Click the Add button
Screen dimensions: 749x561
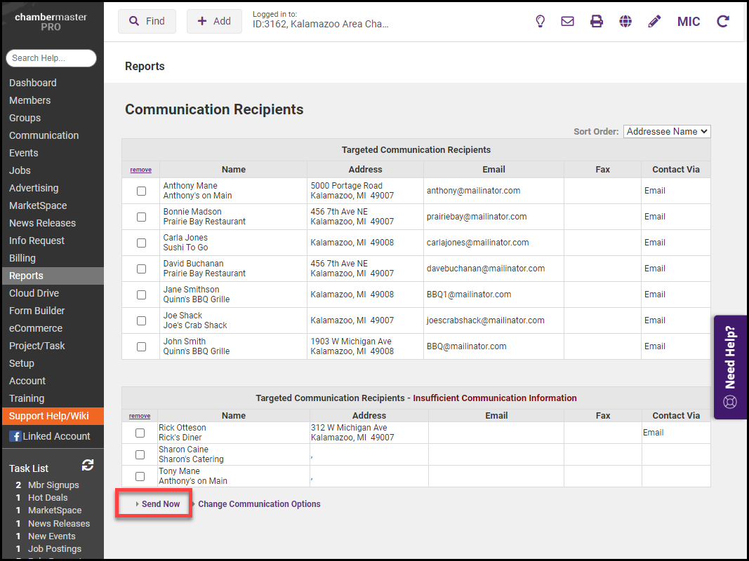pyautogui.click(x=214, y=21)
